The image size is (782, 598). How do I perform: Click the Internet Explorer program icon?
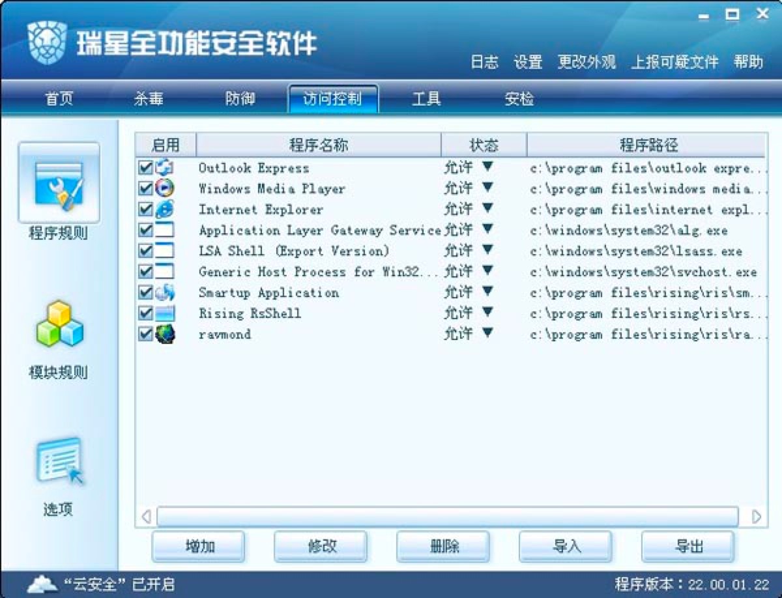165,210
